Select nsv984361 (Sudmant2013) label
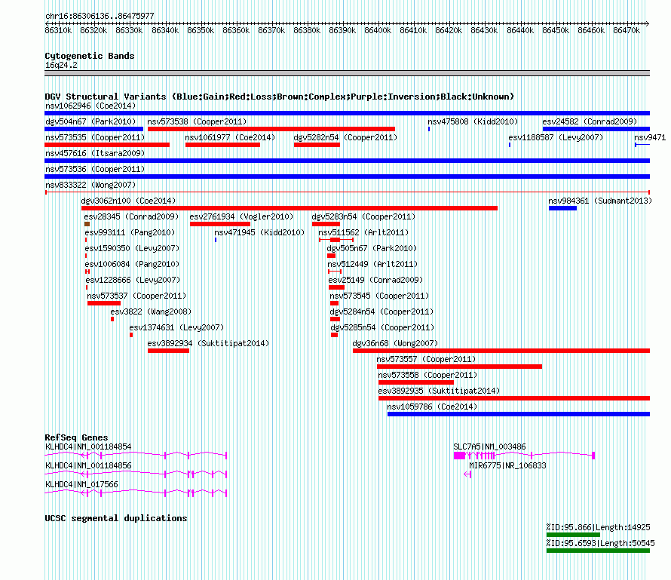 click(600, 201)
